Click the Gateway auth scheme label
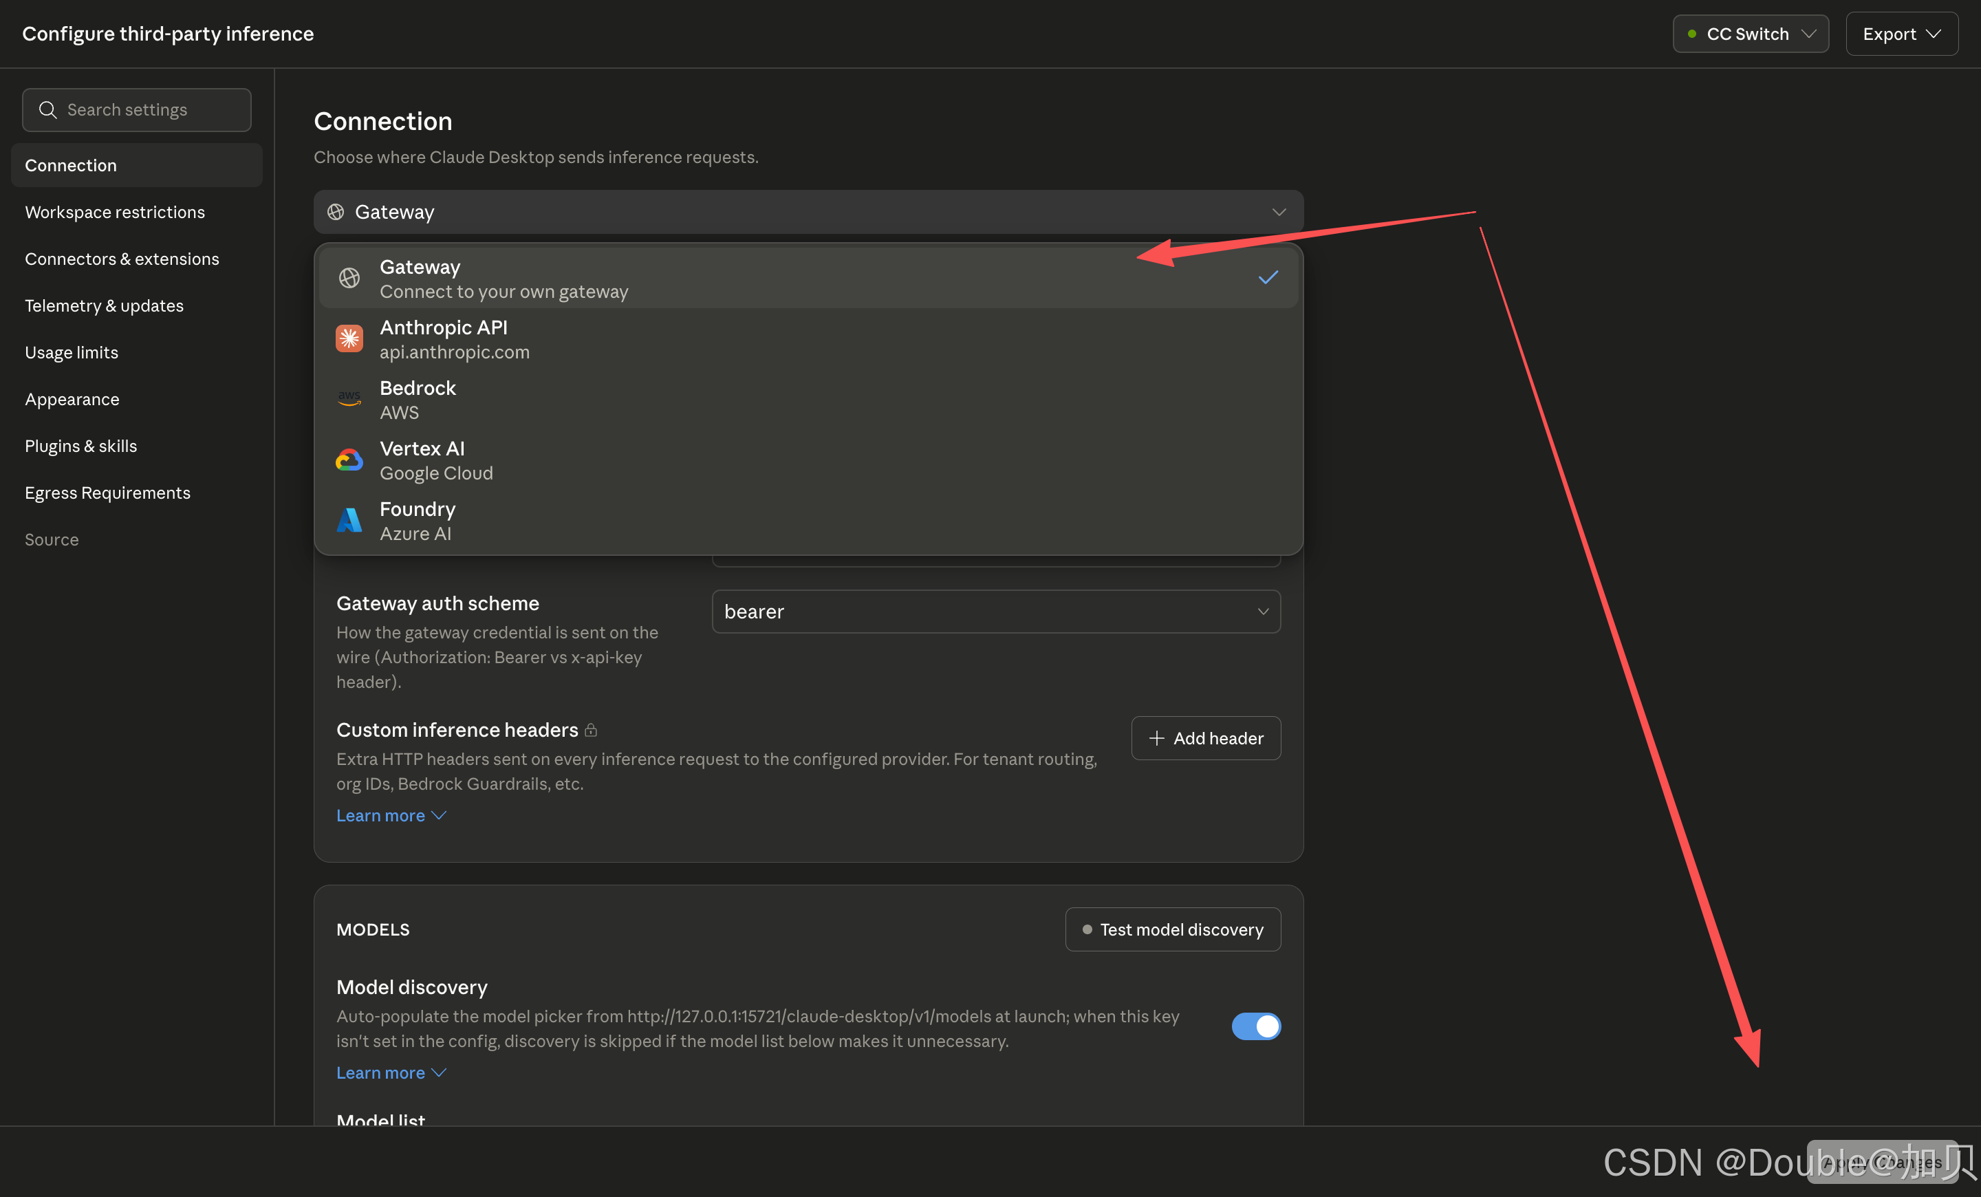 (x=437, y=604)
